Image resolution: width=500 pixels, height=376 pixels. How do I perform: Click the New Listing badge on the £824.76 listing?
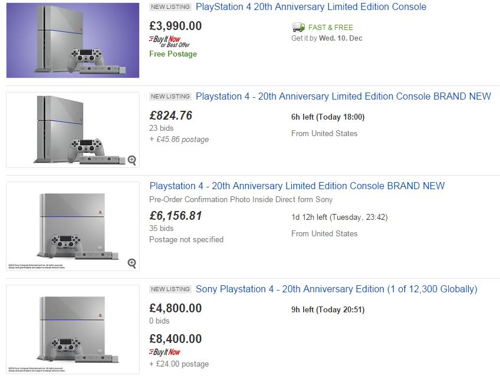[x=170, y=96]
